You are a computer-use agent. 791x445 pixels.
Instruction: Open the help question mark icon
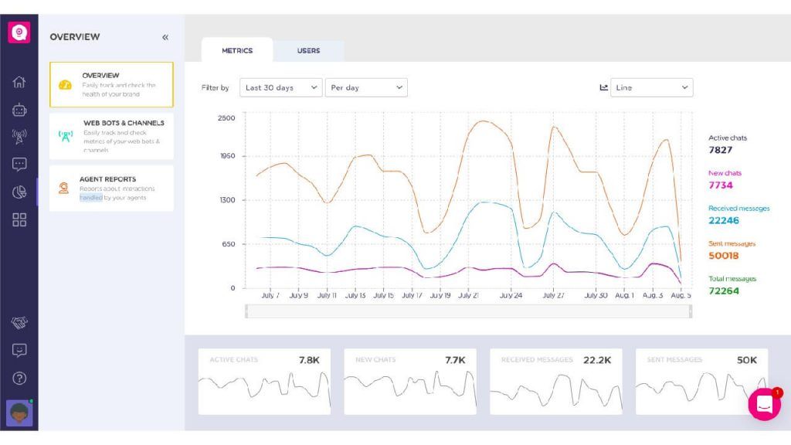pos(19,379)
